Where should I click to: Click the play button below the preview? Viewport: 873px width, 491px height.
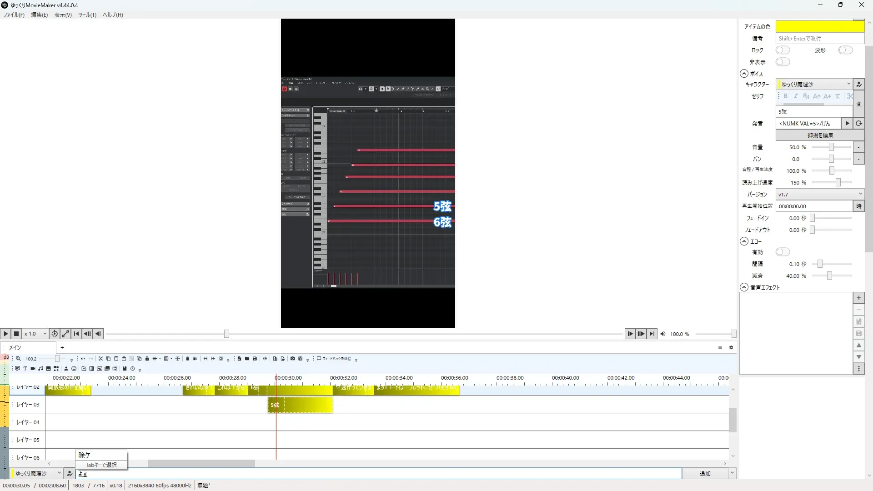[x=5, y=334]
